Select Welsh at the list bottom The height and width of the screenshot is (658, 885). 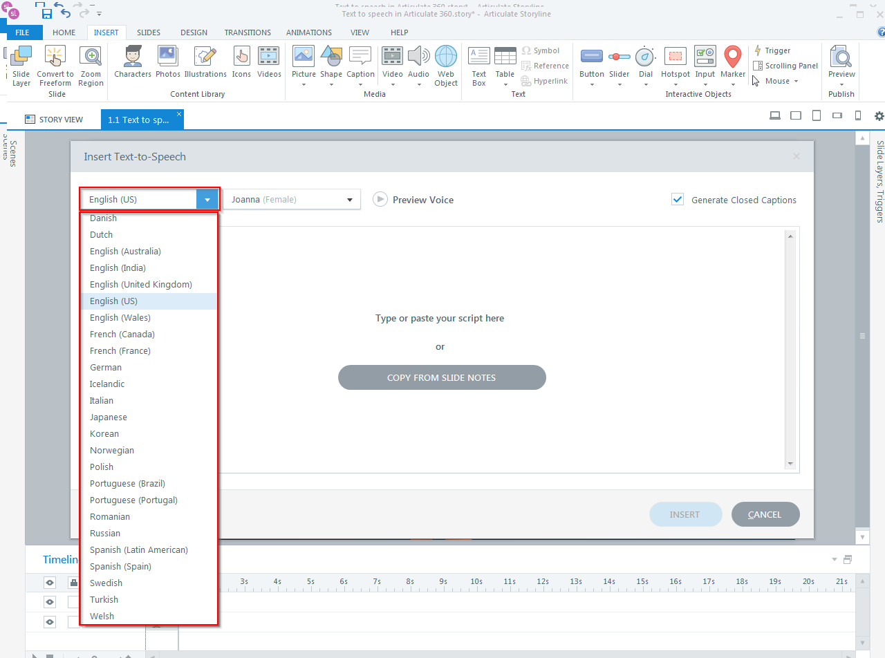(149, 616)
